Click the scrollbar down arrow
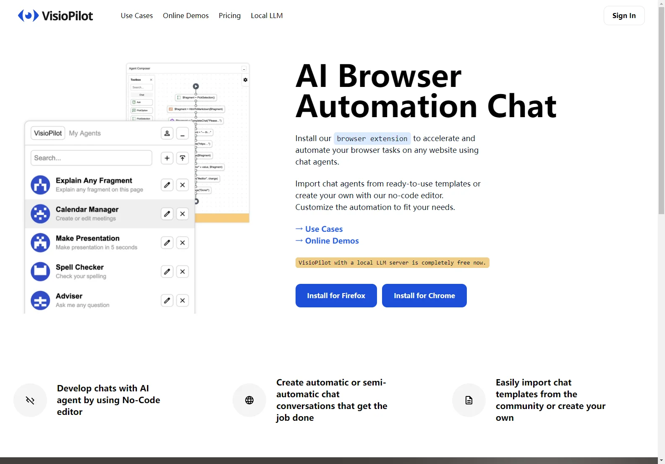The image size is (665, 464). click(661, 460)
